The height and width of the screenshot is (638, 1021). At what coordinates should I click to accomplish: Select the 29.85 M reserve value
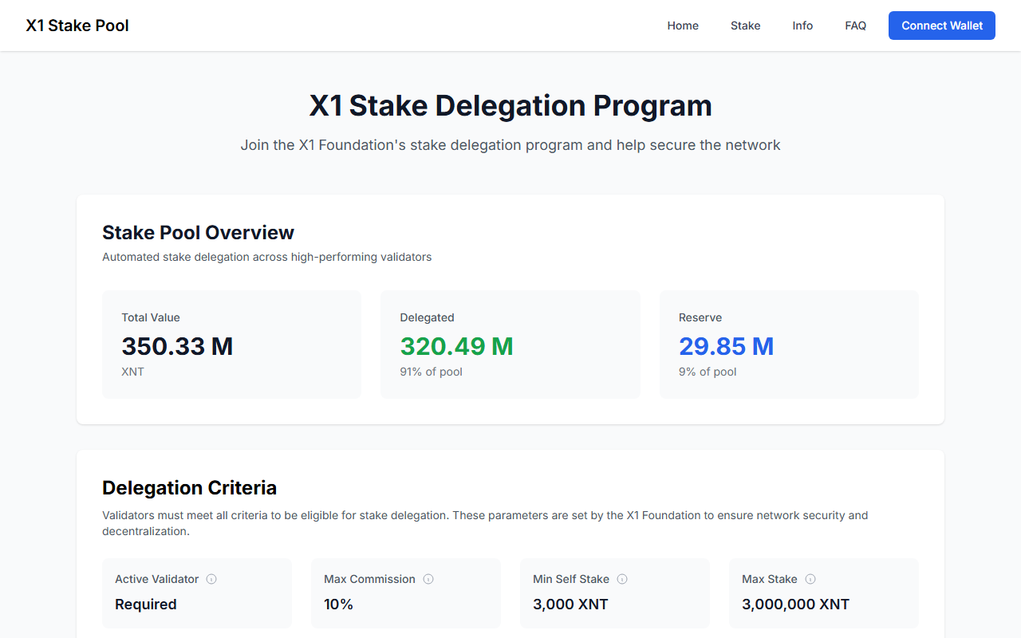726,346
